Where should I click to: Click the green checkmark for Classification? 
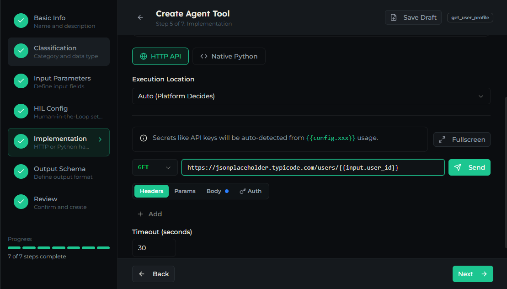pyautogui.click(x=21, y=51)
